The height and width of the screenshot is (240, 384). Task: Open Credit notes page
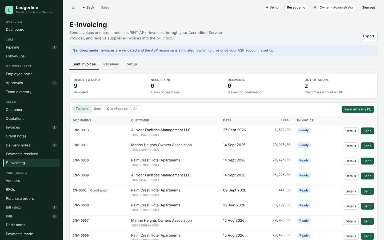coord(31,136)
